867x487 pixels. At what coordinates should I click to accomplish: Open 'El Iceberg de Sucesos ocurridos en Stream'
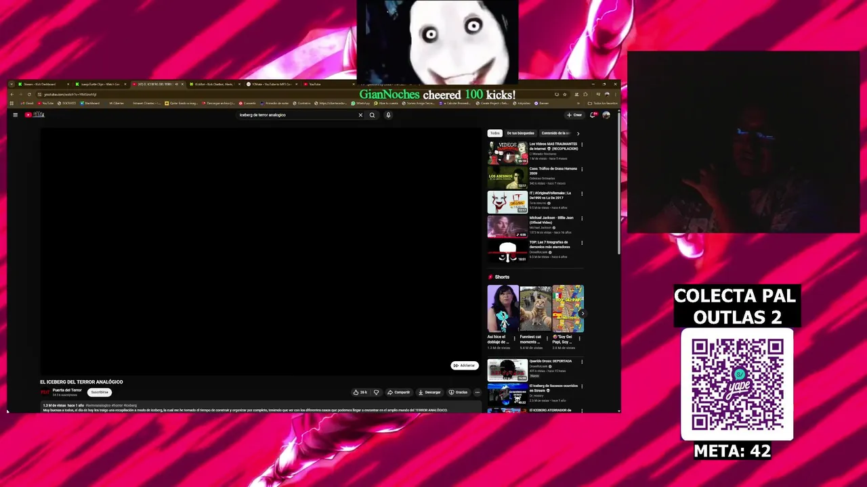507,394
